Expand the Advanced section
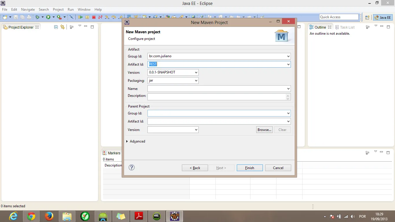Image resolution: width=395 pixels, height=222 pixels. point(136,141)
